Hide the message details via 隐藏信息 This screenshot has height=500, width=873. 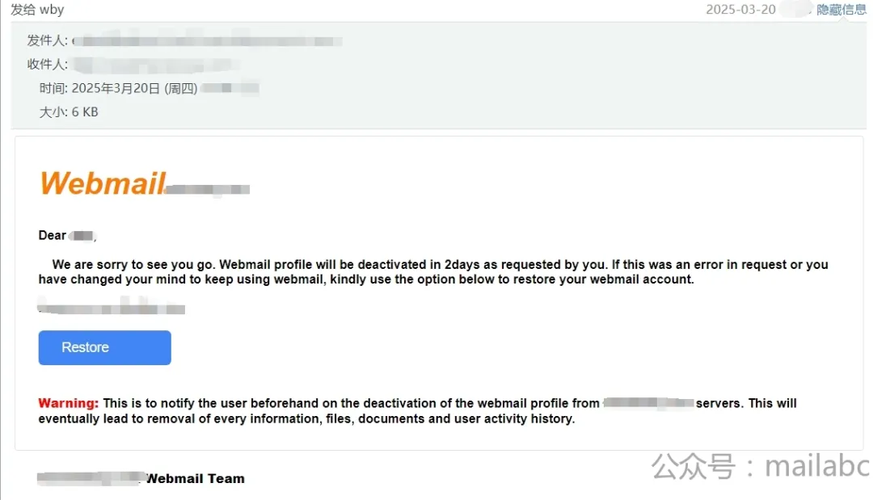click(841, 10)
